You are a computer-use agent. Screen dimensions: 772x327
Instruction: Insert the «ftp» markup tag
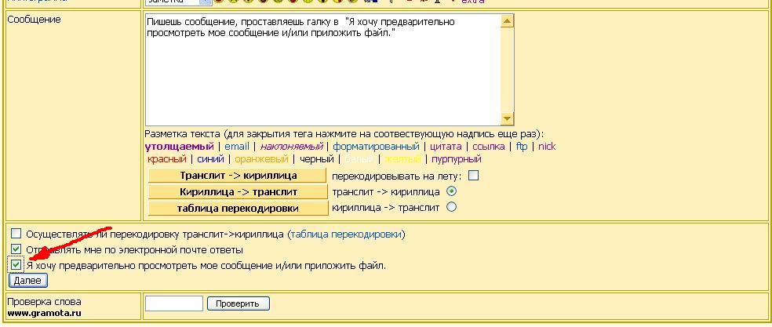522,147
